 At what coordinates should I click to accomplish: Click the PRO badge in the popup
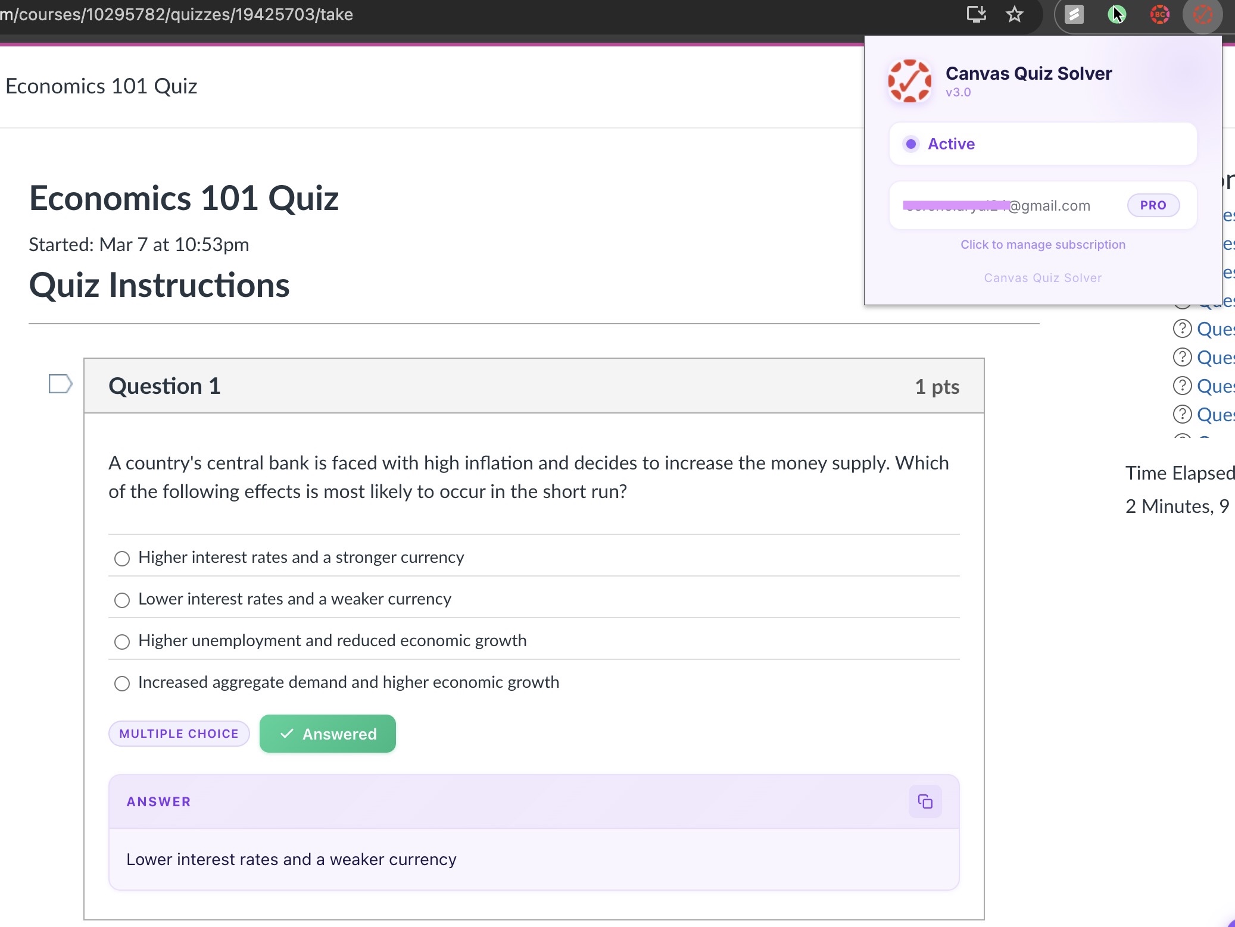point(1153,205)
